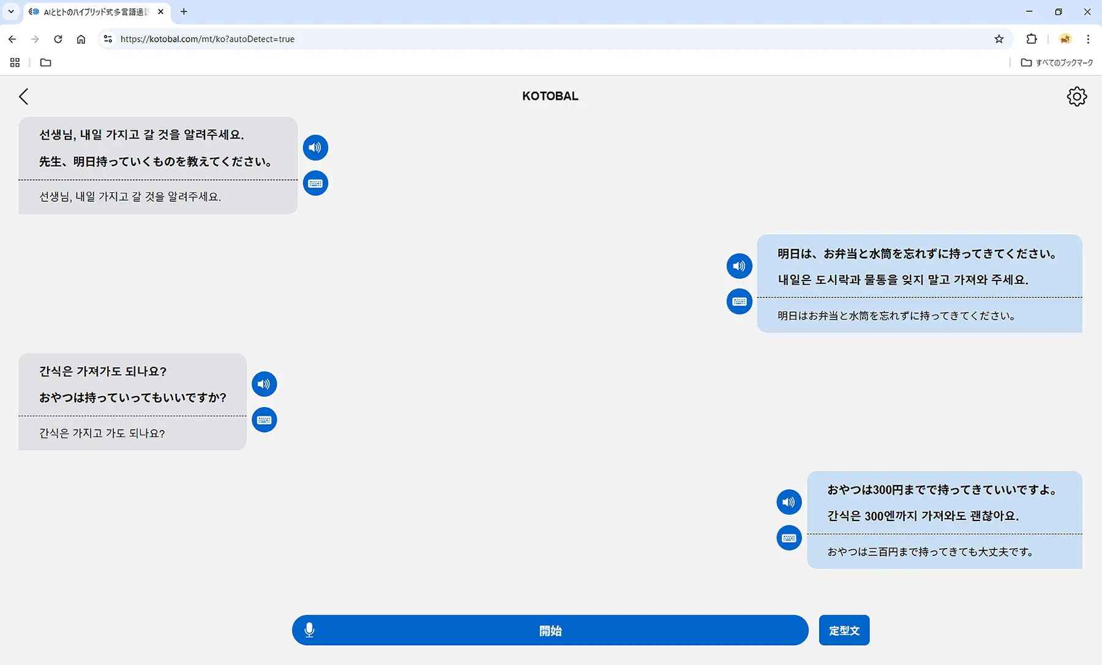
Task: Expand the tab search dropdown
Action: [x=11, y=12]
